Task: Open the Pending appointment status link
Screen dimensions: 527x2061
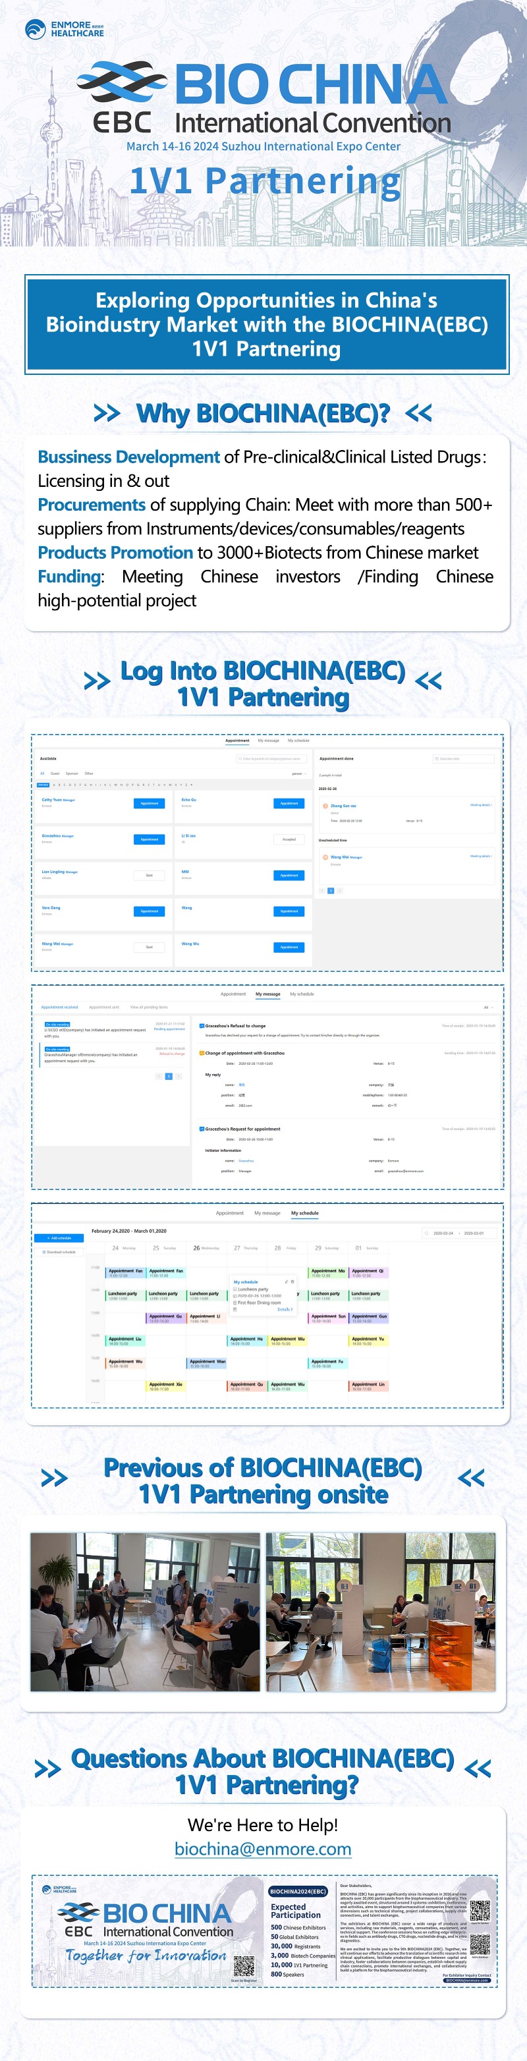Action: point(169,1030)
